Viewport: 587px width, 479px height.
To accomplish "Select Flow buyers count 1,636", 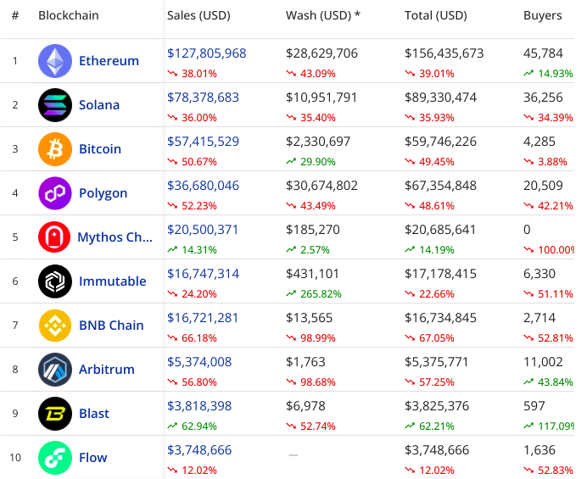I will coord(539,450).
